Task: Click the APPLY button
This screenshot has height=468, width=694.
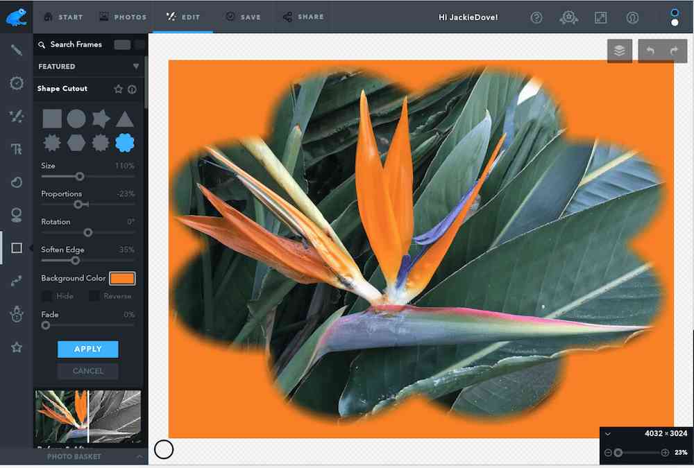Action: click(x=88, y=349)
